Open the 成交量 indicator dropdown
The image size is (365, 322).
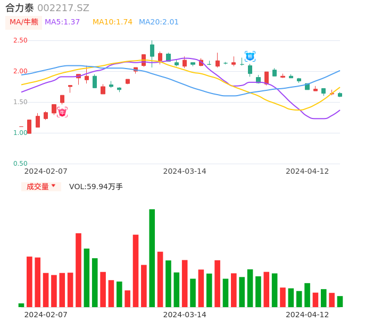tap(41, 187)
